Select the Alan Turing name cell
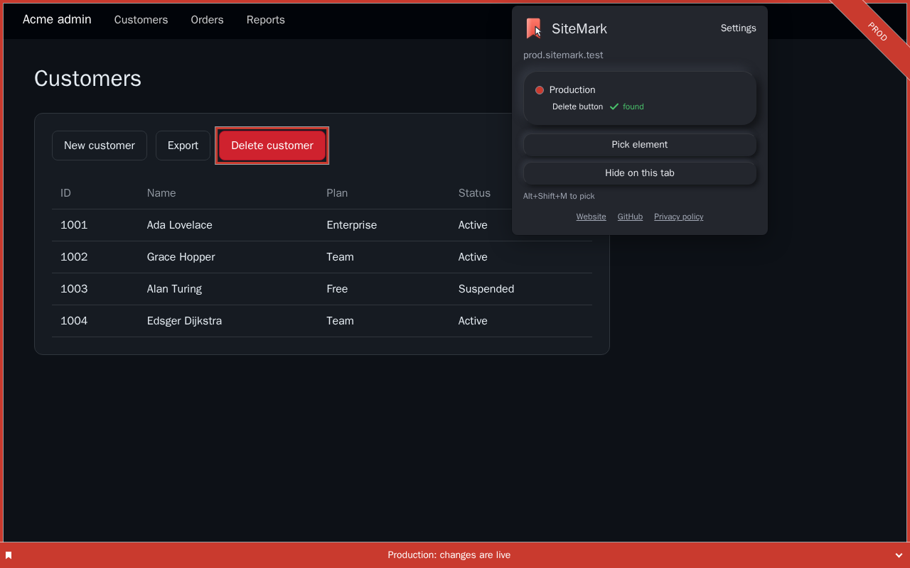Image resolution: width=910 pixels, height=568 pixels. (x=174, y=289)
